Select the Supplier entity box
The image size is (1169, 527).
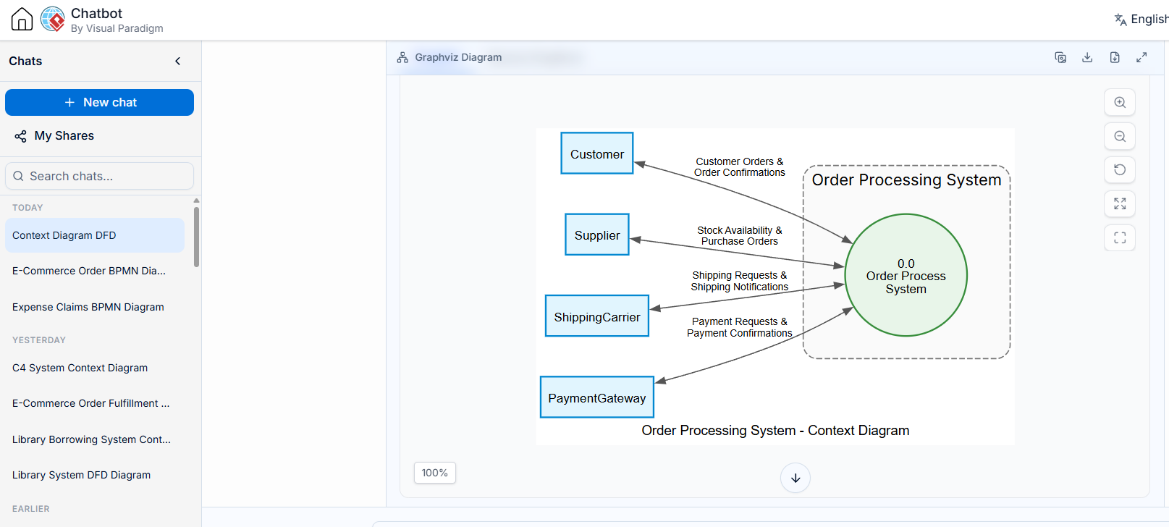597,235
